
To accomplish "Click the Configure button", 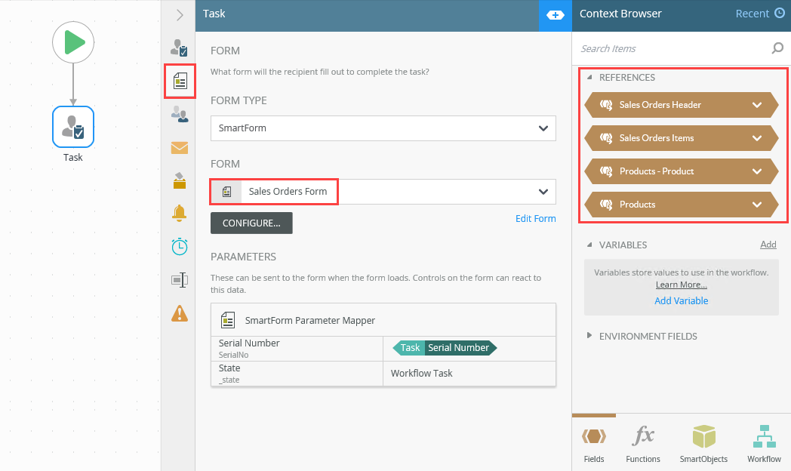I will pyautogui.click(x=251, y=223).
